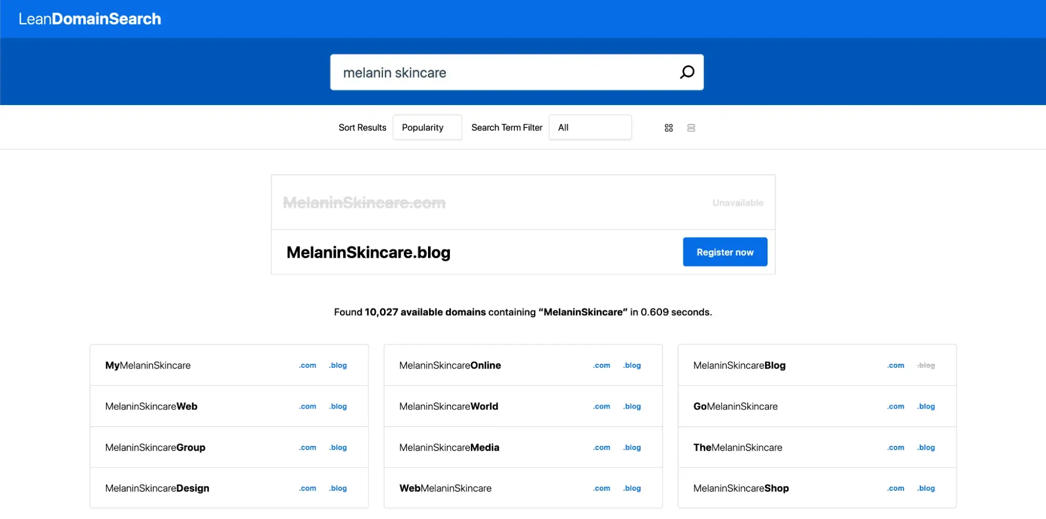1046x519 pixels.
Task: Choose TheMelaninSkincare .blog link
Action: [926, 447]
